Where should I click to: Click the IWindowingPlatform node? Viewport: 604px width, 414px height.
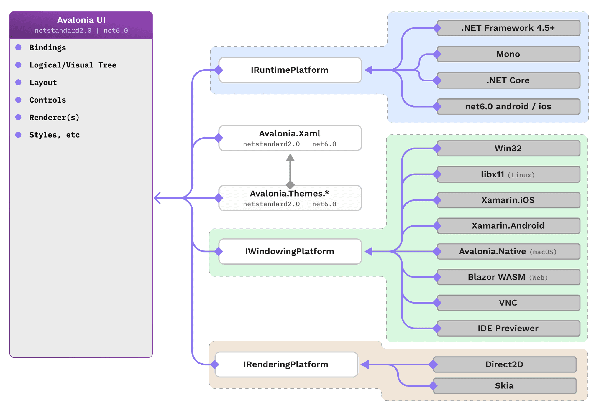click(x=290, y=251)
